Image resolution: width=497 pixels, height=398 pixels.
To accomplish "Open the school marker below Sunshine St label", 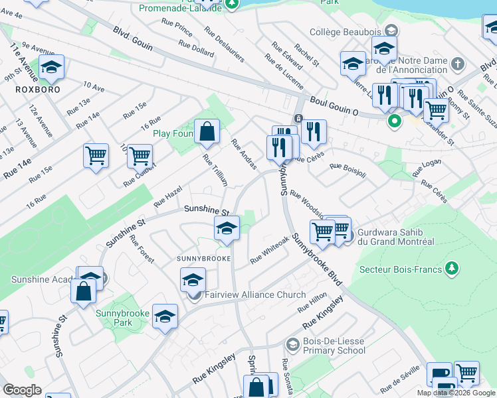I will pyautogui.click(x=227, y=229).
